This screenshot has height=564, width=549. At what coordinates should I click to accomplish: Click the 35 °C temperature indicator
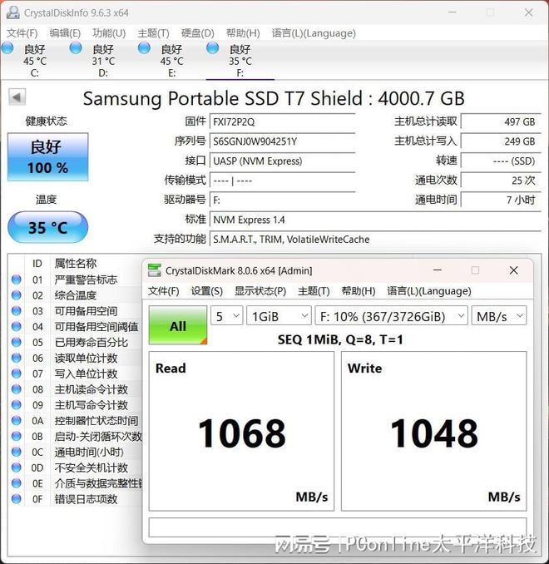[47, 227]
